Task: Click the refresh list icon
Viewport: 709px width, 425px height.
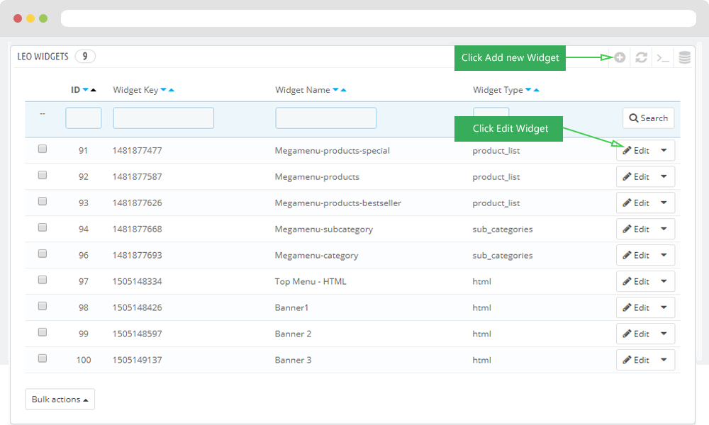Action: (641, 57)
